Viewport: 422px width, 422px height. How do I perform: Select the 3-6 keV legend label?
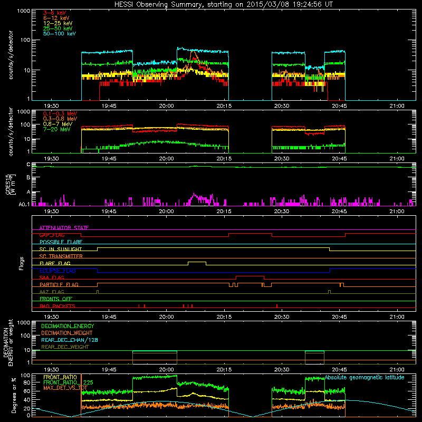coord(55,13)
